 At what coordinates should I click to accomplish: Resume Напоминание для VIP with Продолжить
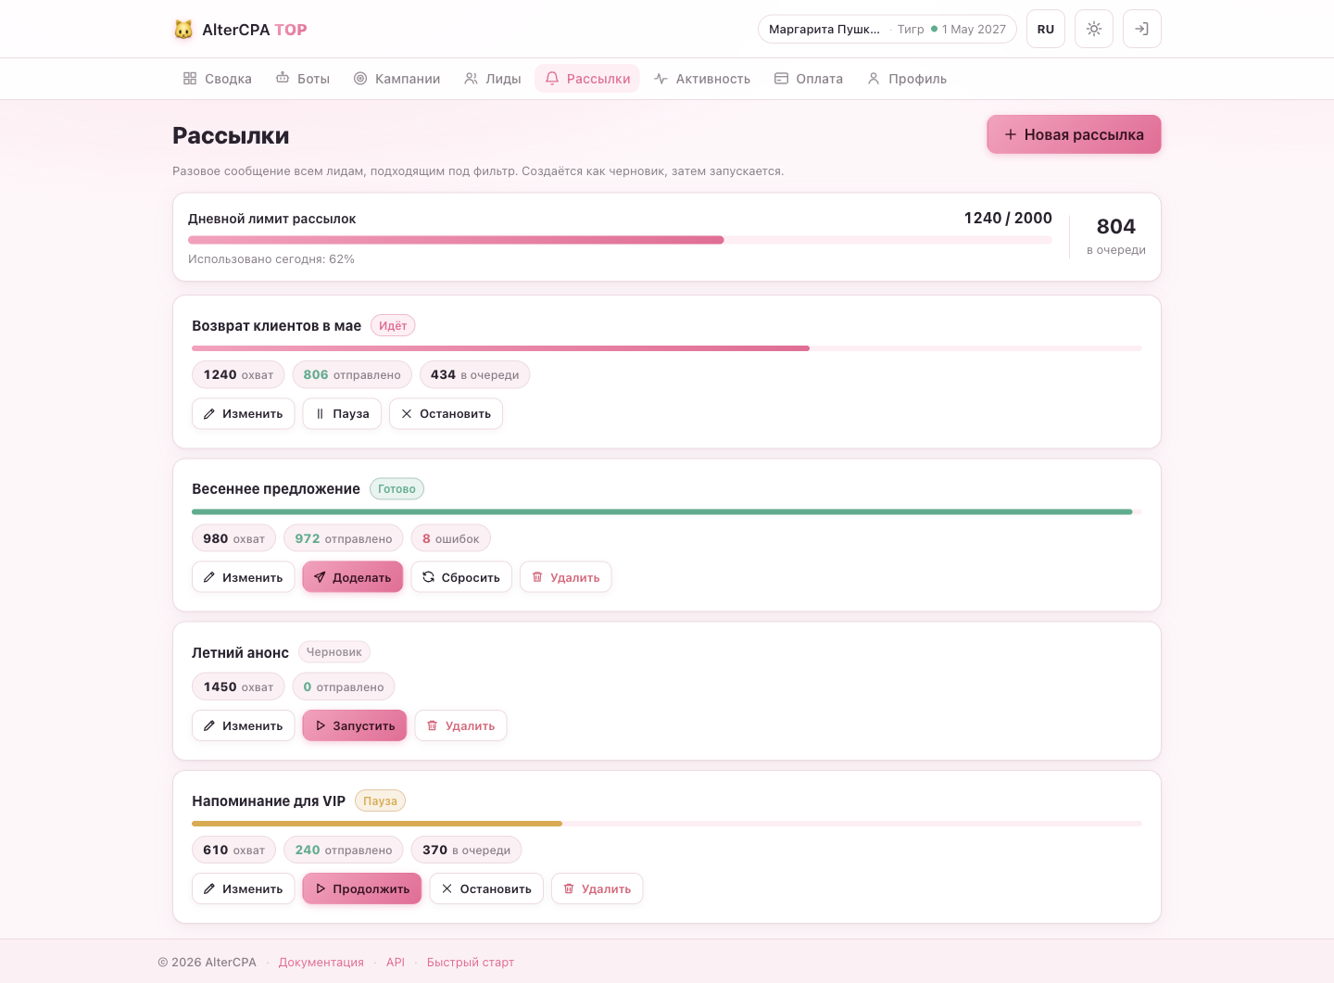point(362,888)
